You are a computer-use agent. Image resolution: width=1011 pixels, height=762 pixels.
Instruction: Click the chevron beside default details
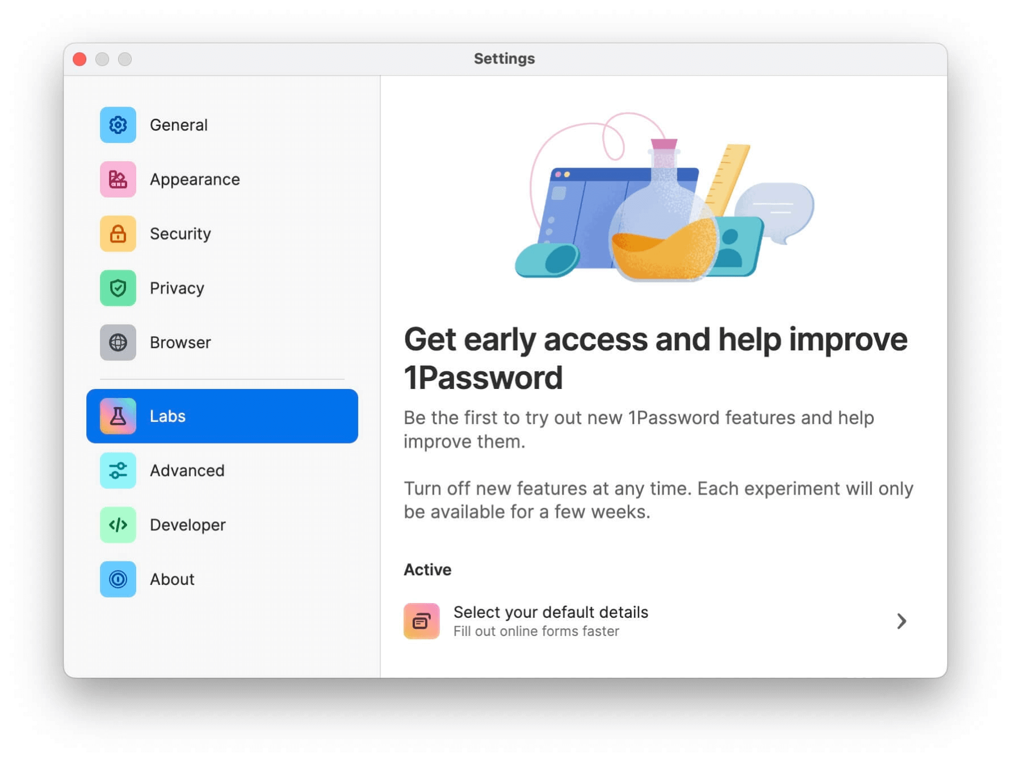point(901,621)
